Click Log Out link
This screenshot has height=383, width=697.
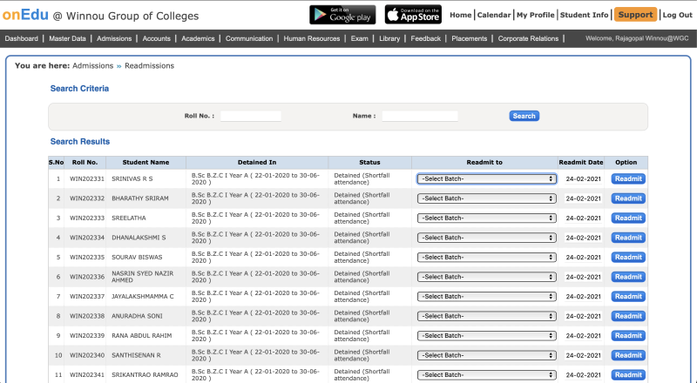(x=677, y=15)
